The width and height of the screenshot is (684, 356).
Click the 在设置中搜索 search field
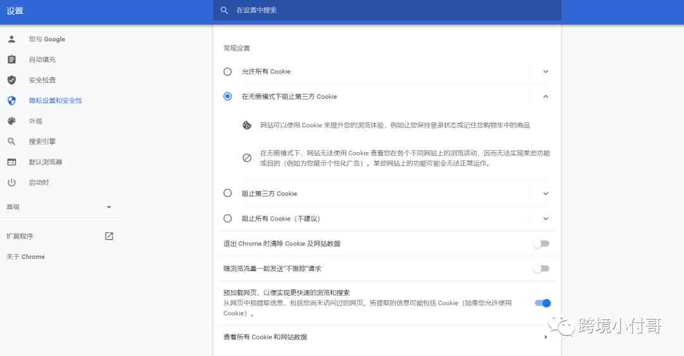pyautogui.click(x=387, y=10)
